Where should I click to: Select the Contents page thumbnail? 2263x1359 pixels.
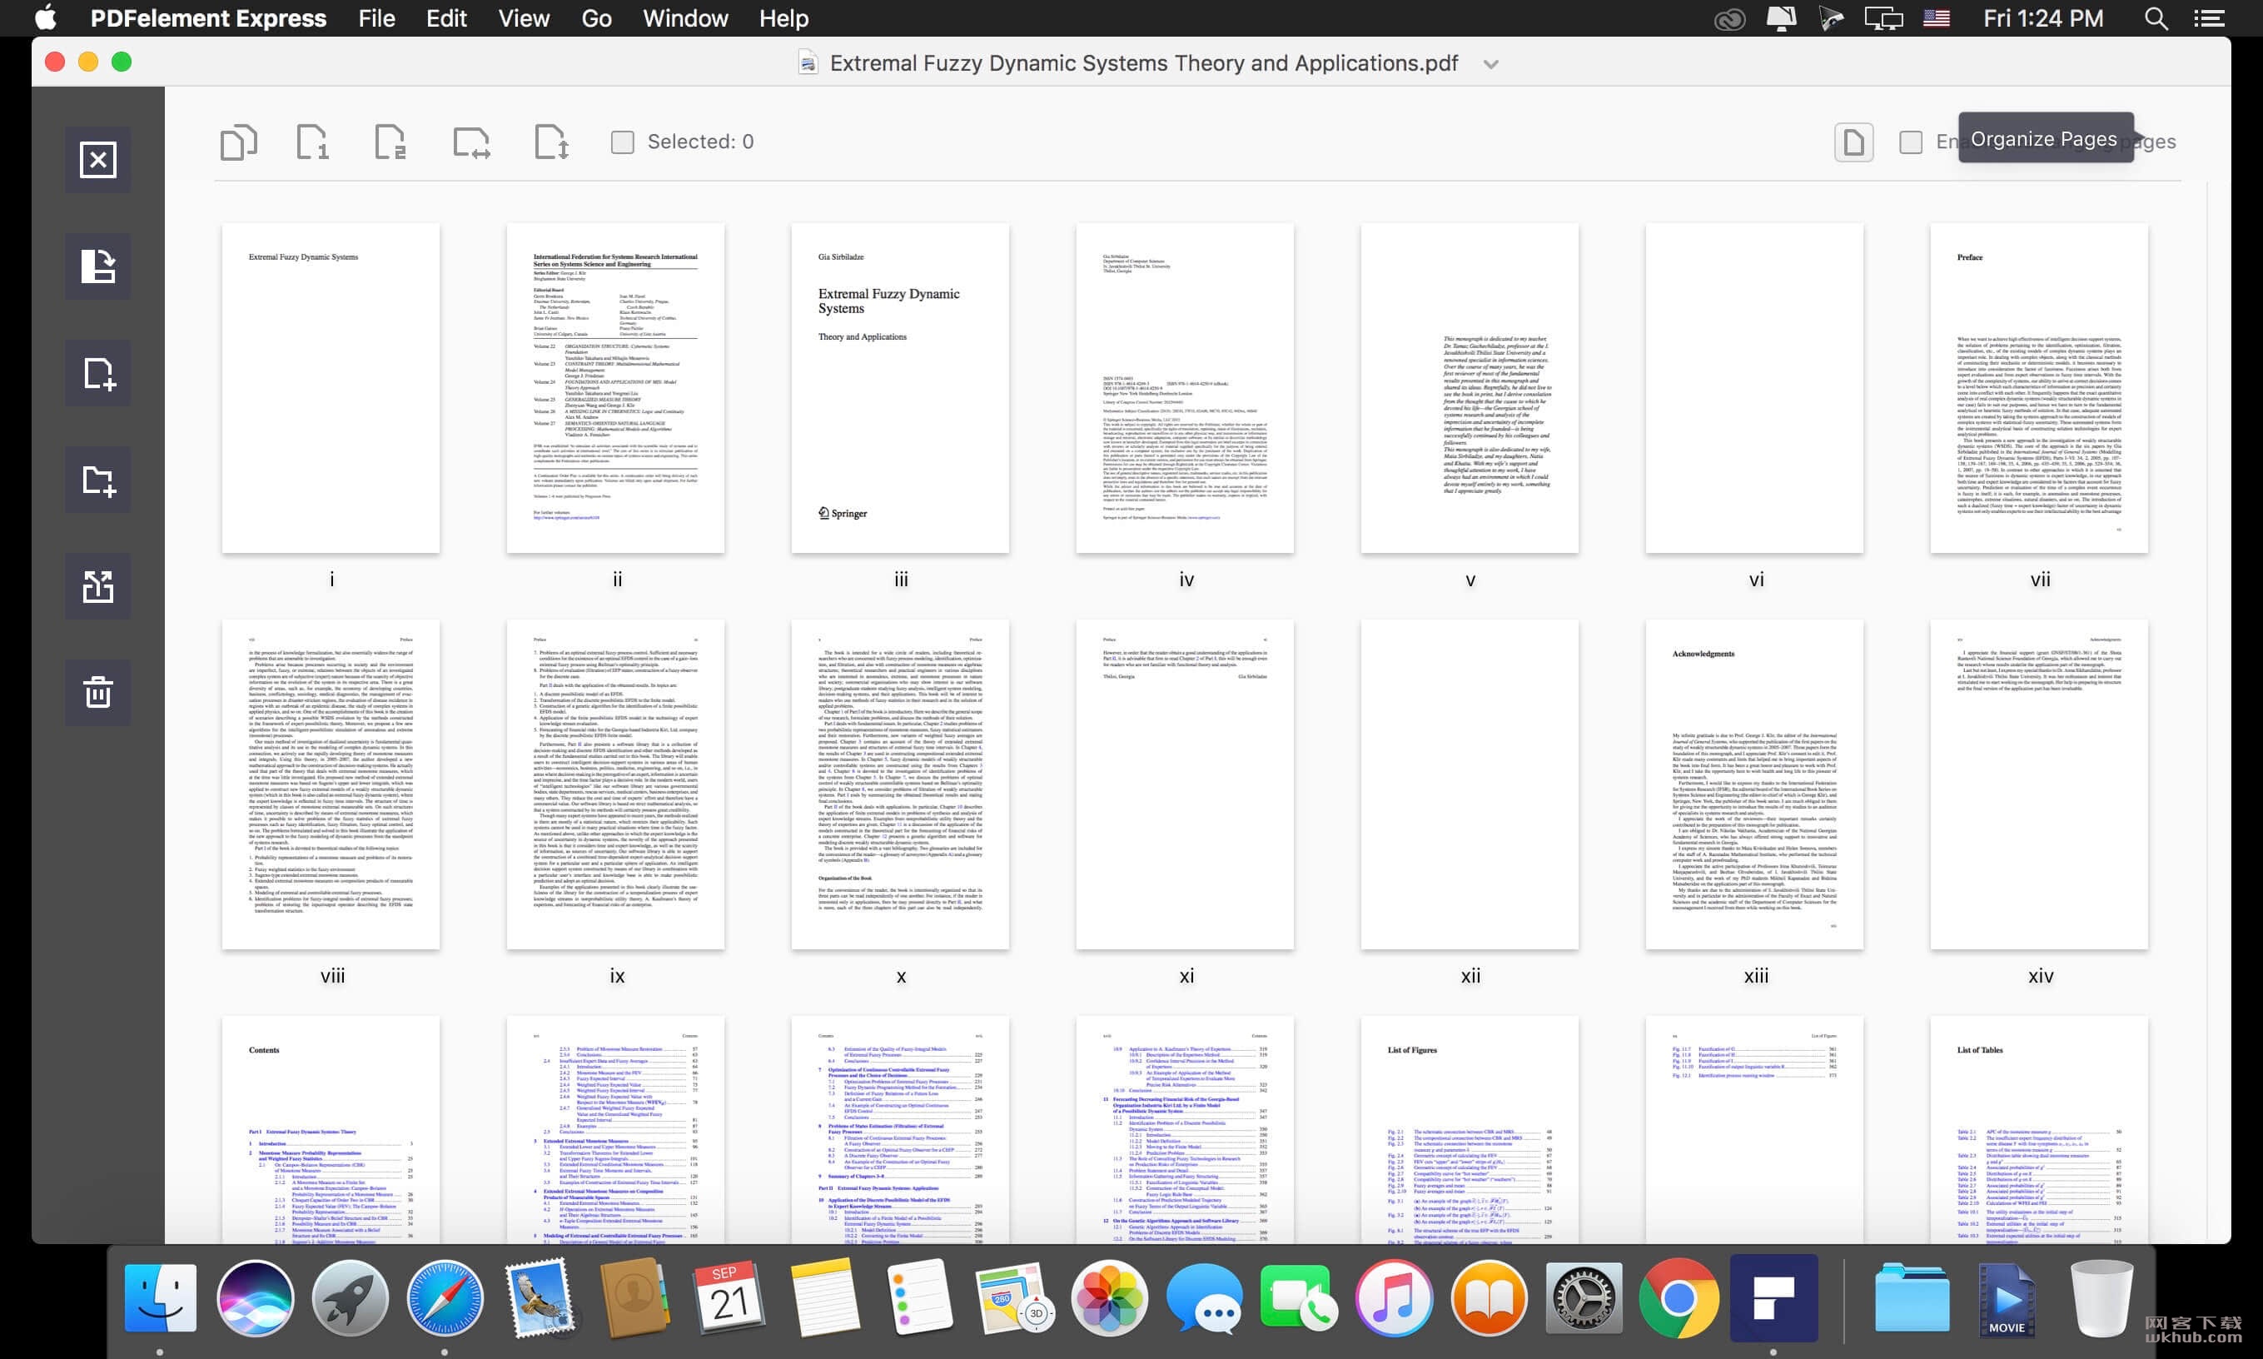click(331, 1129)
